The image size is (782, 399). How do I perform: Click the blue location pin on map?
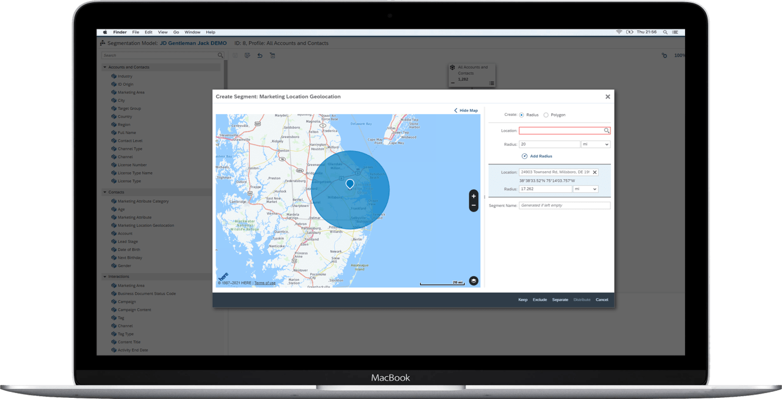point(350,184)
